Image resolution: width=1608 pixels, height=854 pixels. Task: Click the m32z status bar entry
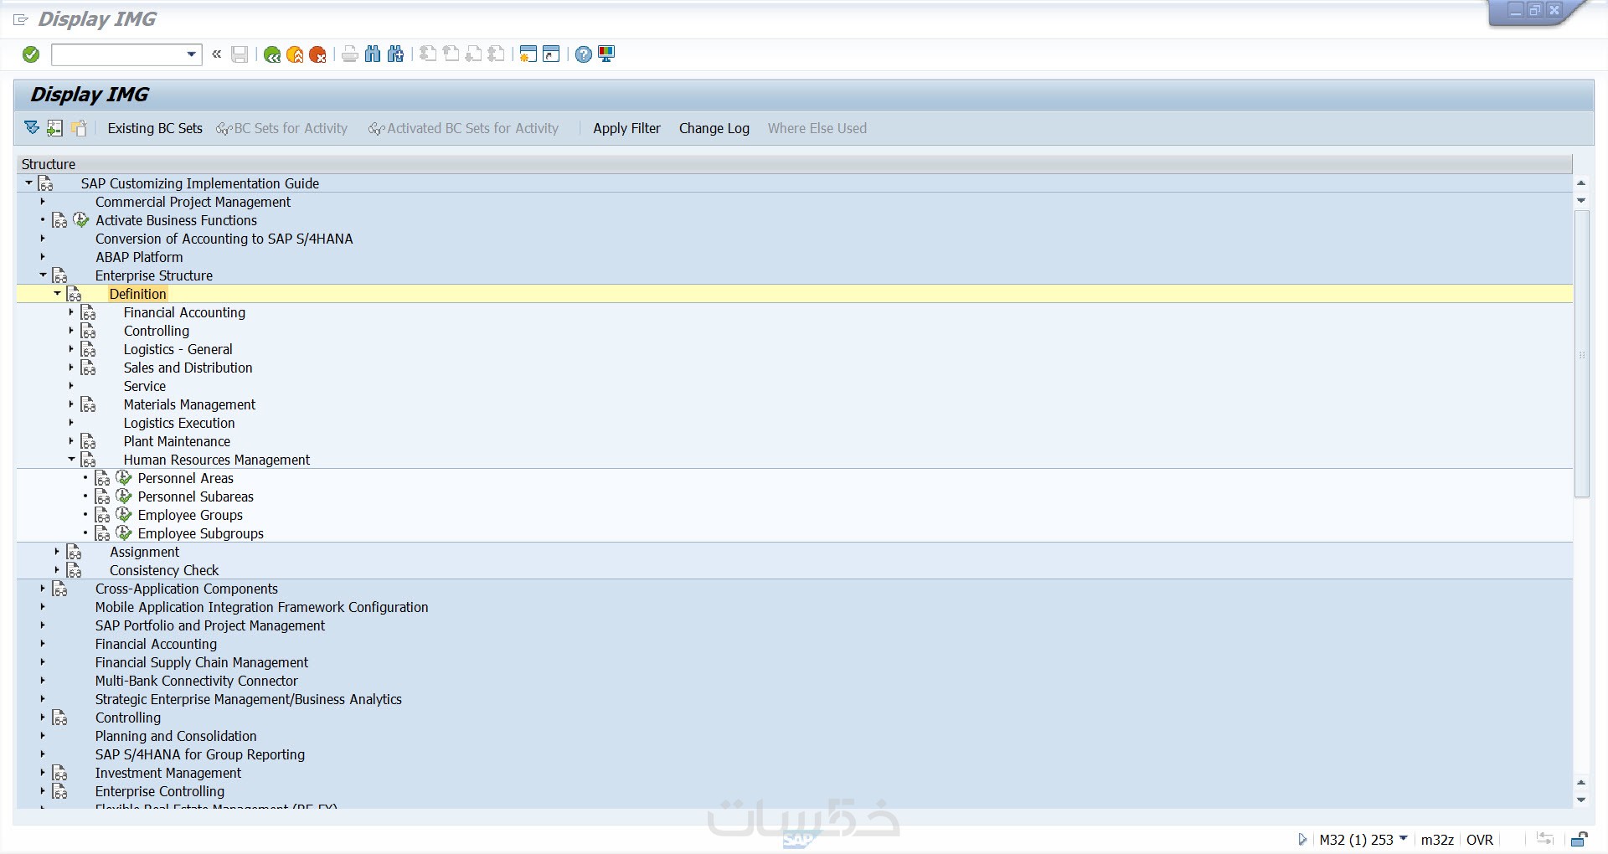(x=1437, y=840)
